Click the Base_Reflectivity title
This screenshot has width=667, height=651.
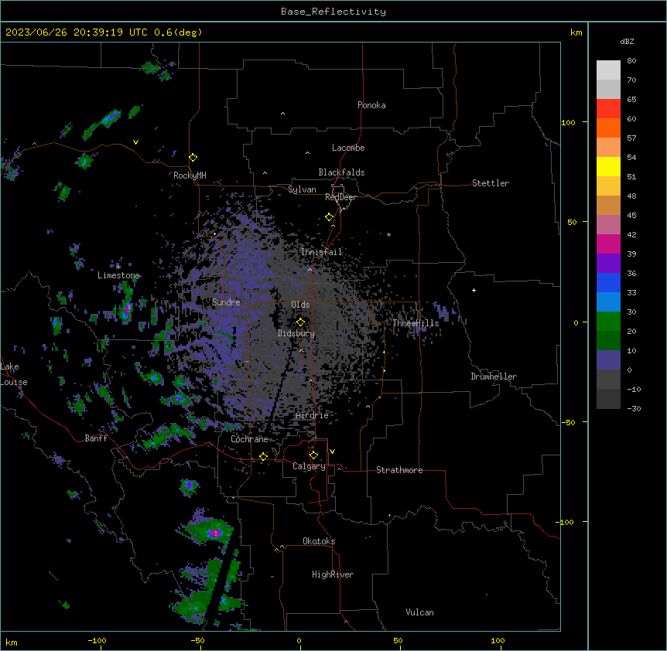point(333,12)
